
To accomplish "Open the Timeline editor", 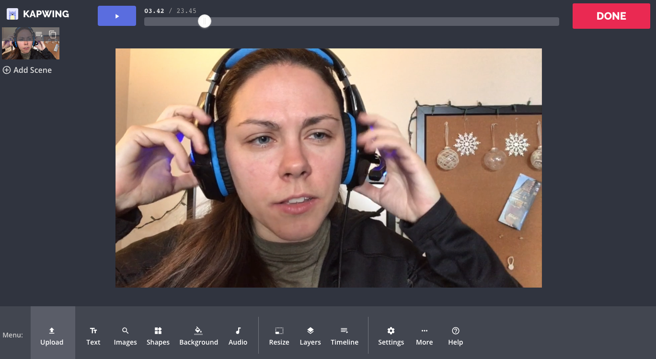I will (x=345, y=335).
